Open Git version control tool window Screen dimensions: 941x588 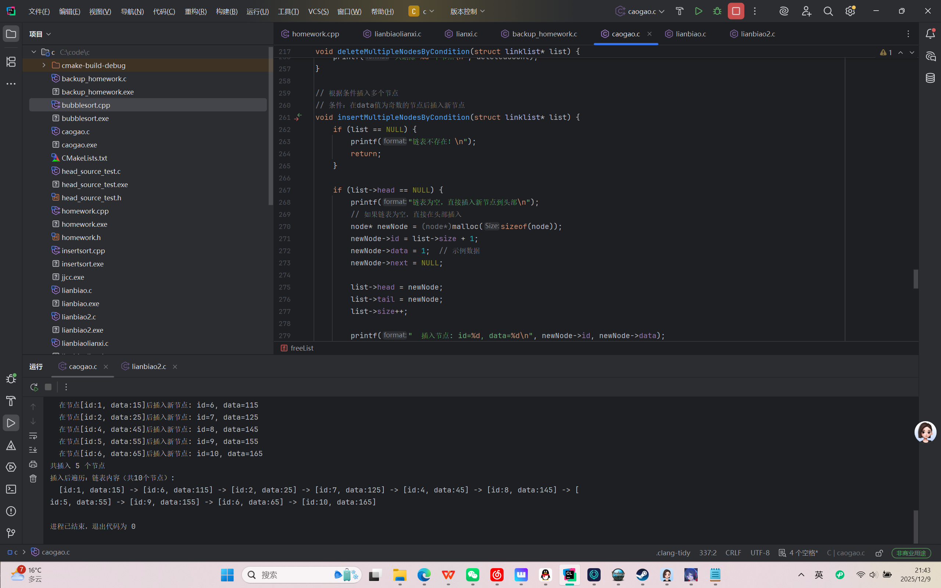tap(11, 533)
